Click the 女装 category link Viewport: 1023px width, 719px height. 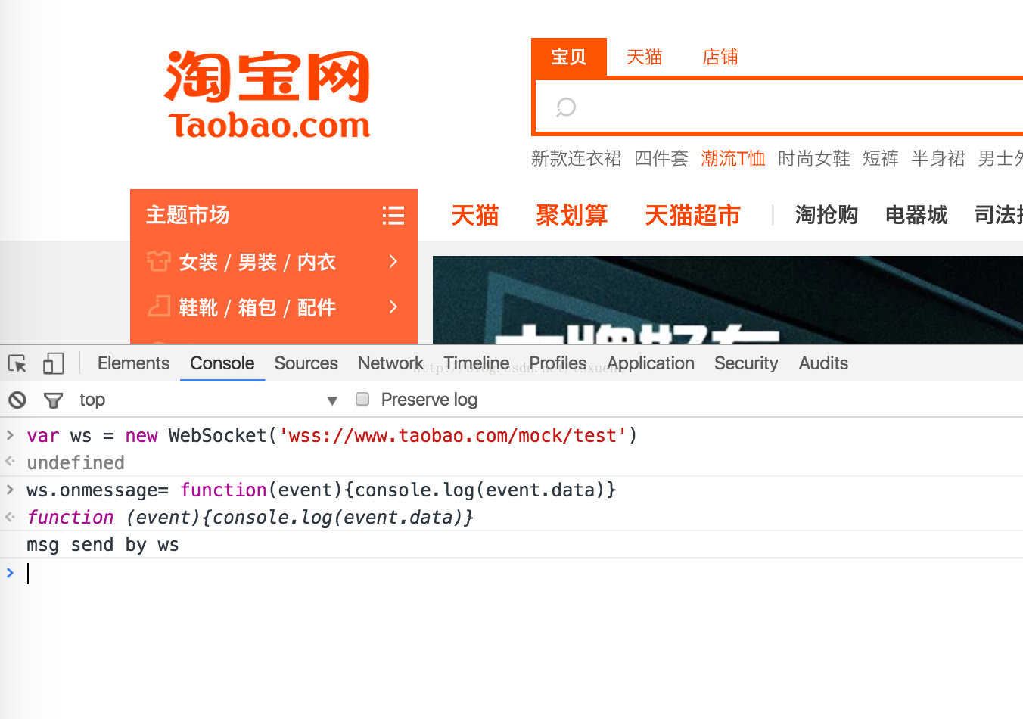click(198, 262)
